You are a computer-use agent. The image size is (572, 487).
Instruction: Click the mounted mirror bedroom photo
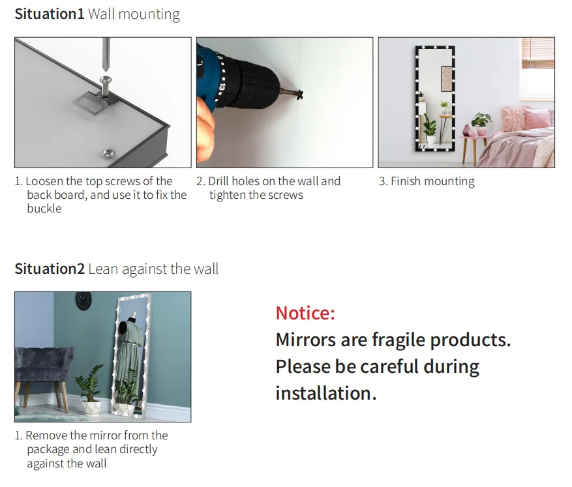[466, 102]
